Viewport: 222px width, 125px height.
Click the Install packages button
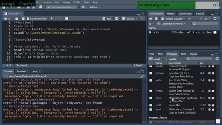(x=155, y=59)
